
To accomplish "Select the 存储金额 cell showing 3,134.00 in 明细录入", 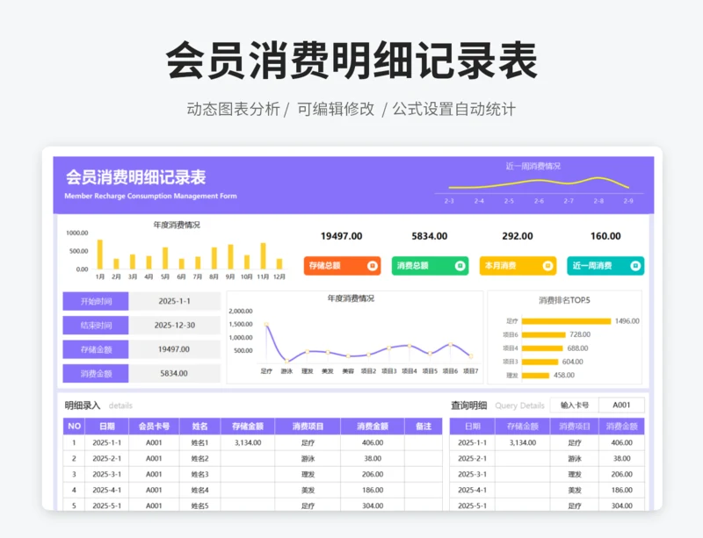I will [247, 443].
